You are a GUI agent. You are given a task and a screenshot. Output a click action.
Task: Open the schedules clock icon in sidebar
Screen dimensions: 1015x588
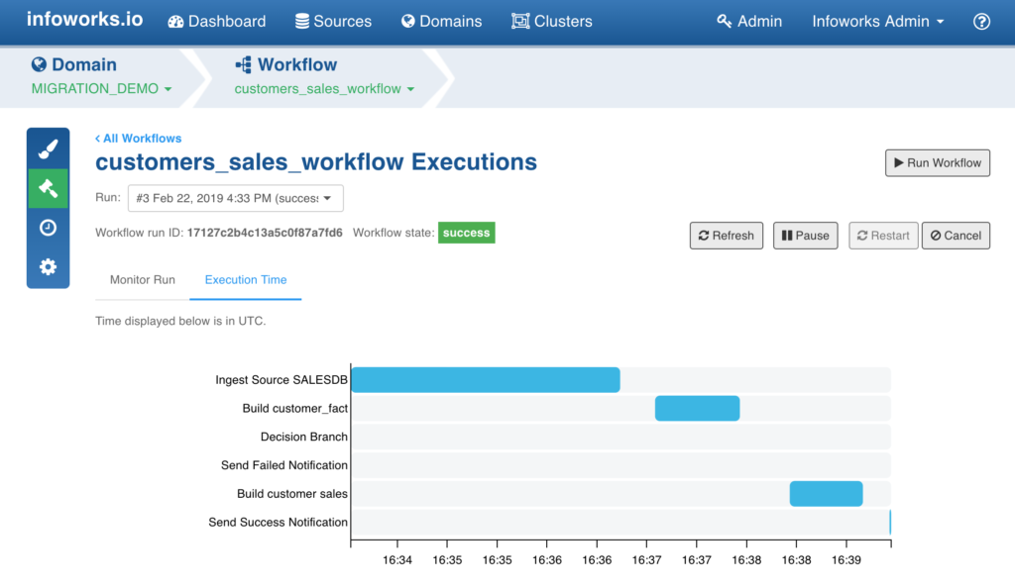pyautogui.click(x=48, y=227)
